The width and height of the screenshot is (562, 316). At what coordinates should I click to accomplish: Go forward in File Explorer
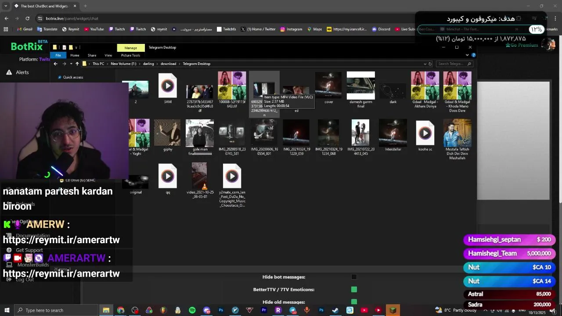(64, 64)
